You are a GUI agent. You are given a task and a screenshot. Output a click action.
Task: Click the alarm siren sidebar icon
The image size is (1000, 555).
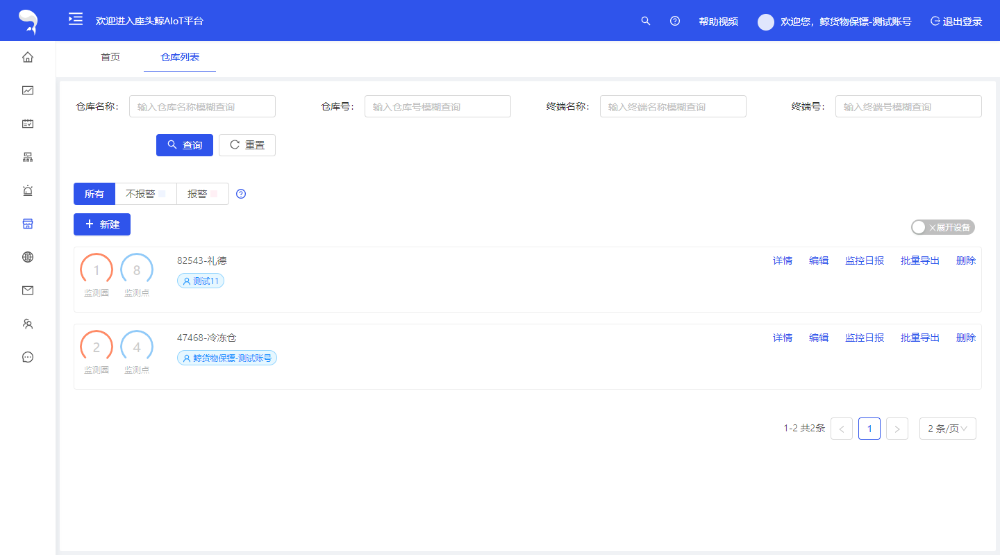tap(28, 190)
